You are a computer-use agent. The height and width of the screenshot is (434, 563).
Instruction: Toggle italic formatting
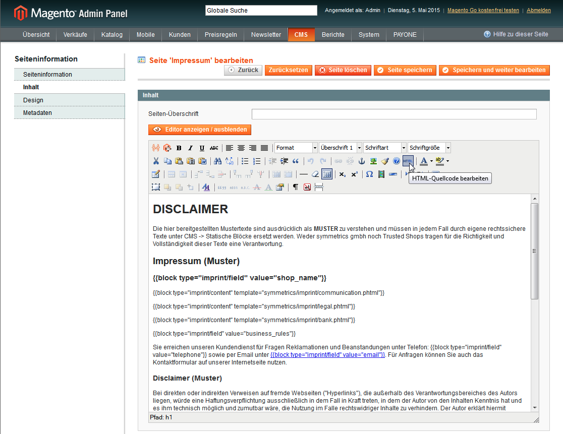190,148
